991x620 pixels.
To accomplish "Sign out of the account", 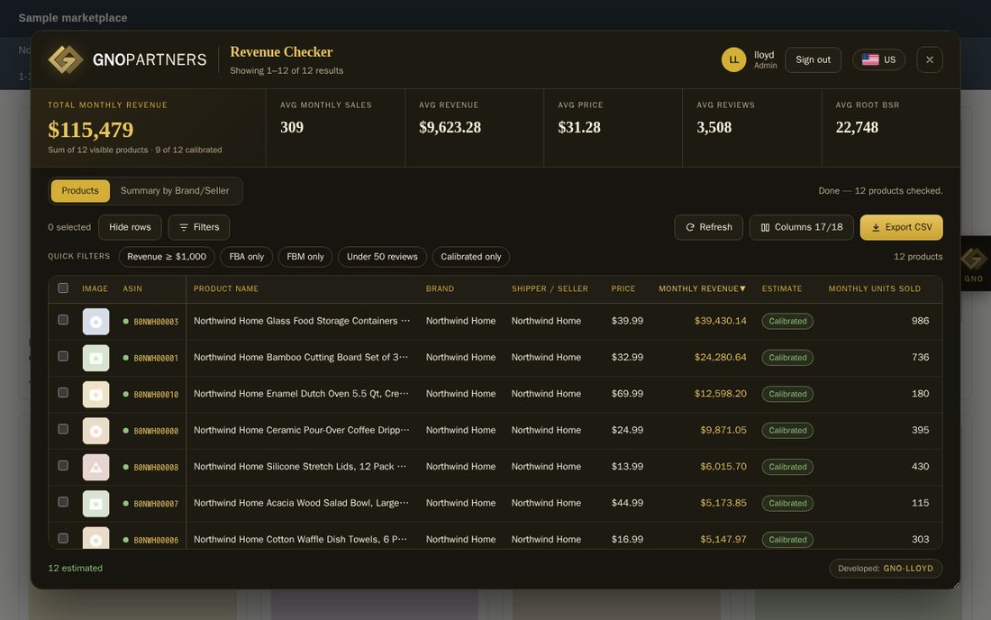I will 813,59.
